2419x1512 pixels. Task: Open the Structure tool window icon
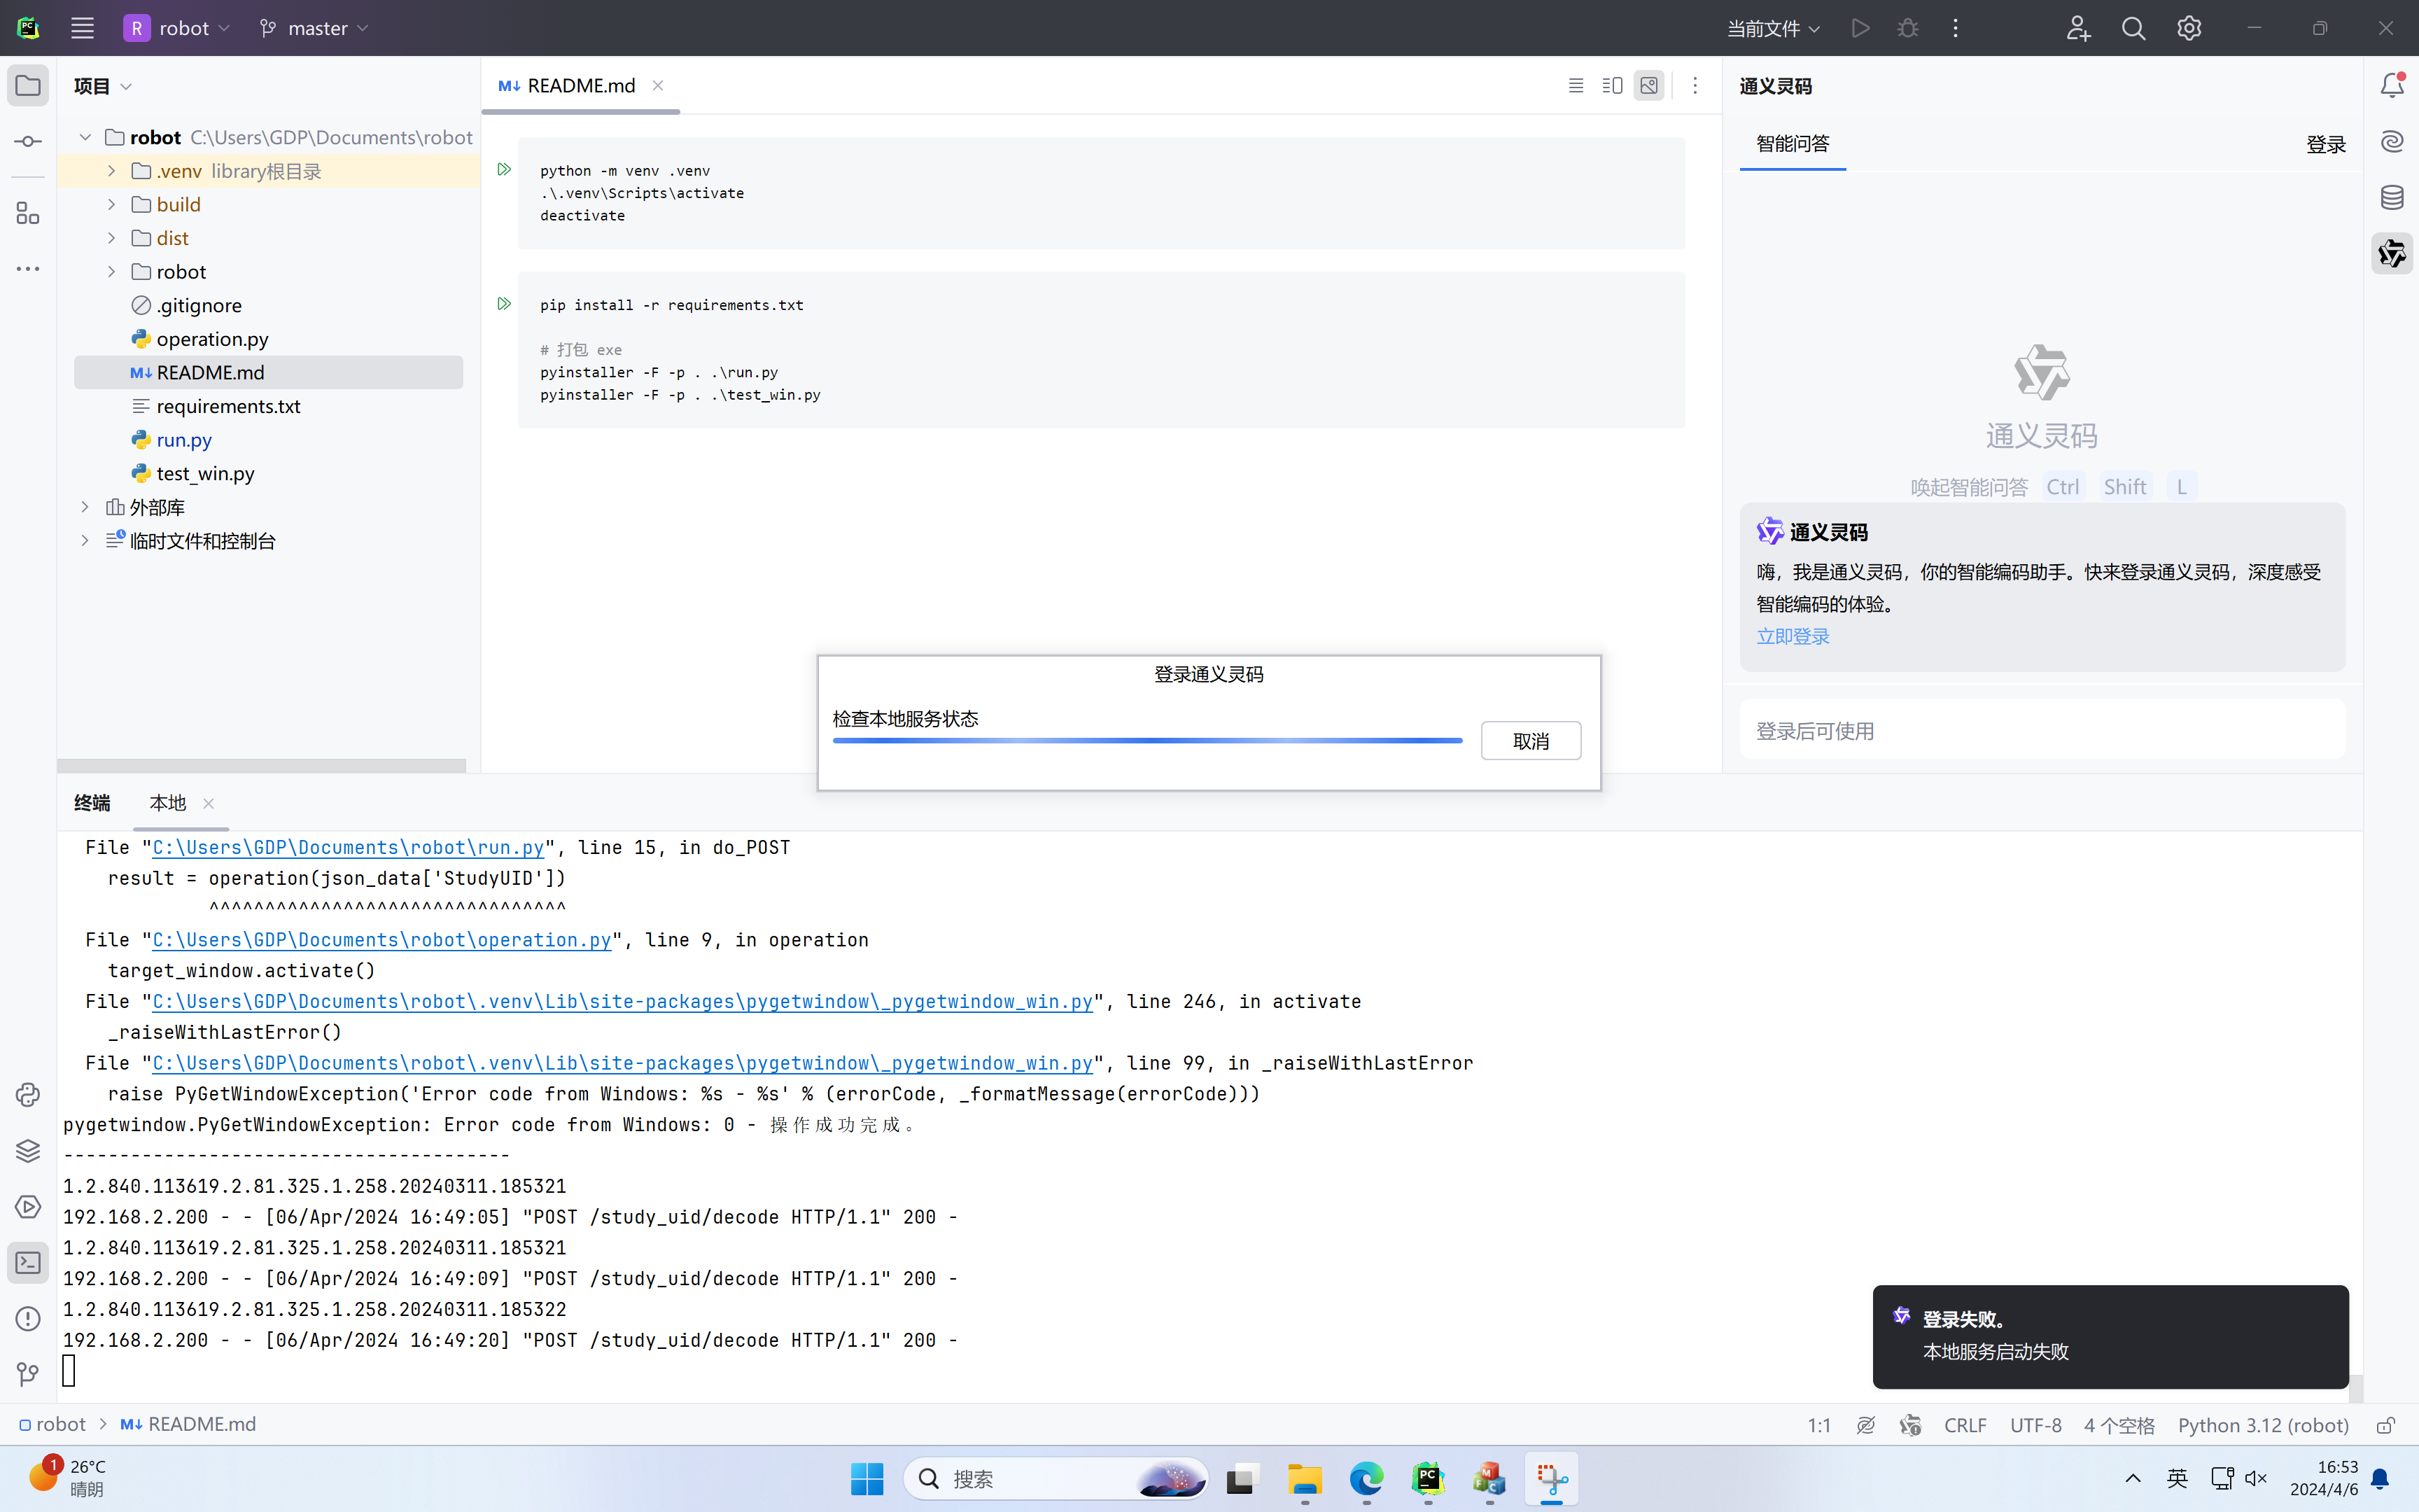pos(28,213)
